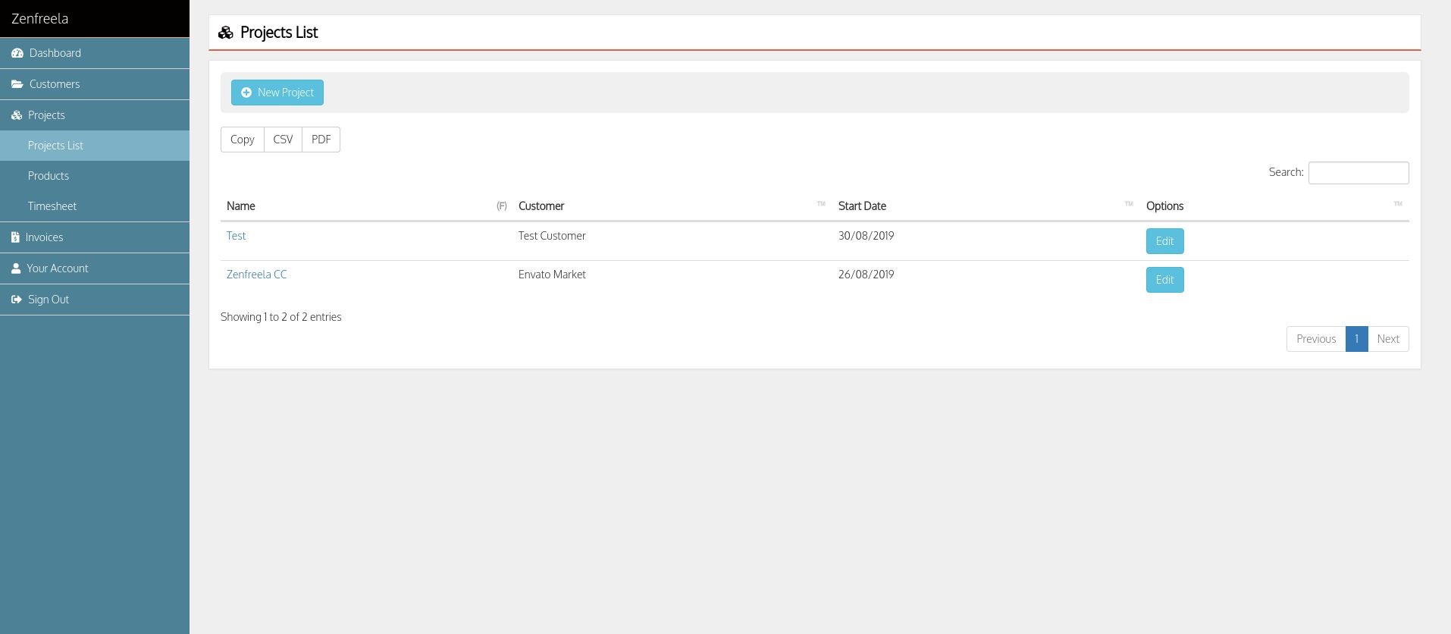Screen dimensions: 1451x634
Task: Export the table as CSV
Action: pyautogui.click(x=283, y=140)
